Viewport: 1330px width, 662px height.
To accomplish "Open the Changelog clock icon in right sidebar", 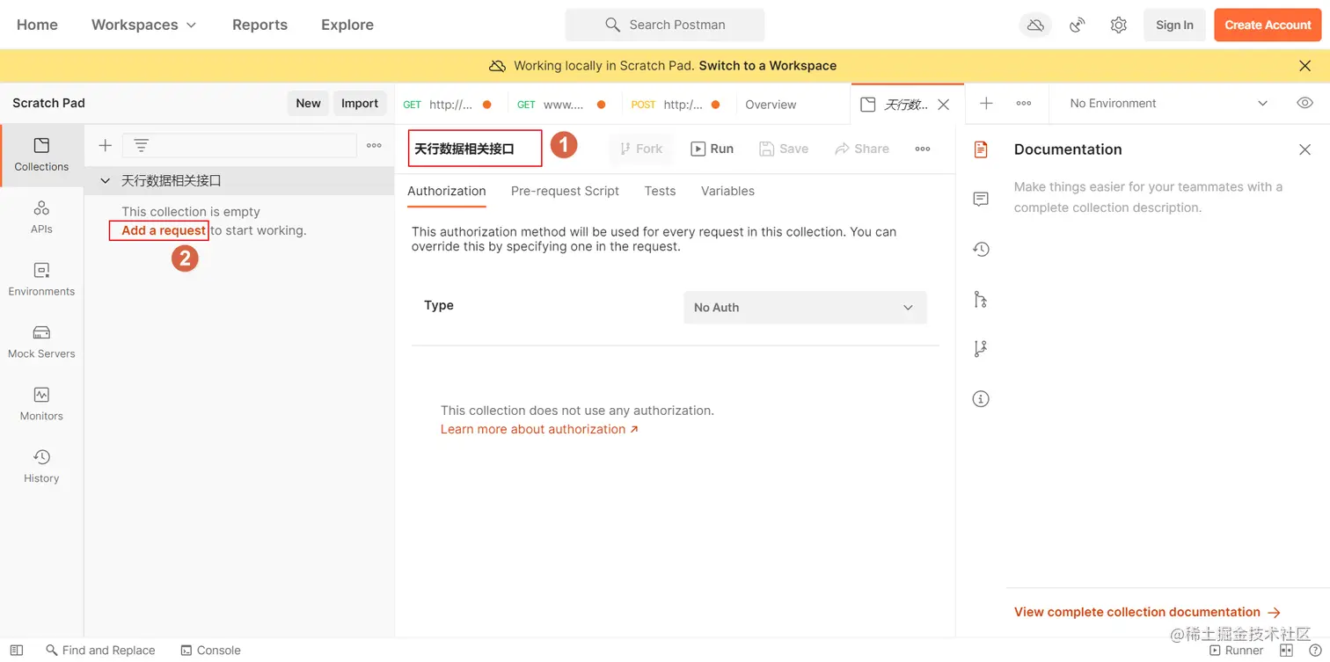I will 981,250.
